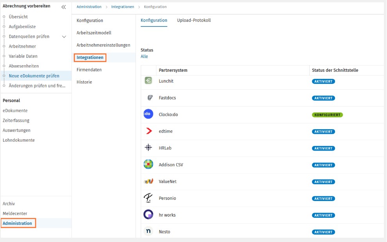Viewport: 387px width, 242px height.
Task: Open Variable Daten in the sidebar
Action: click(23, 56)
